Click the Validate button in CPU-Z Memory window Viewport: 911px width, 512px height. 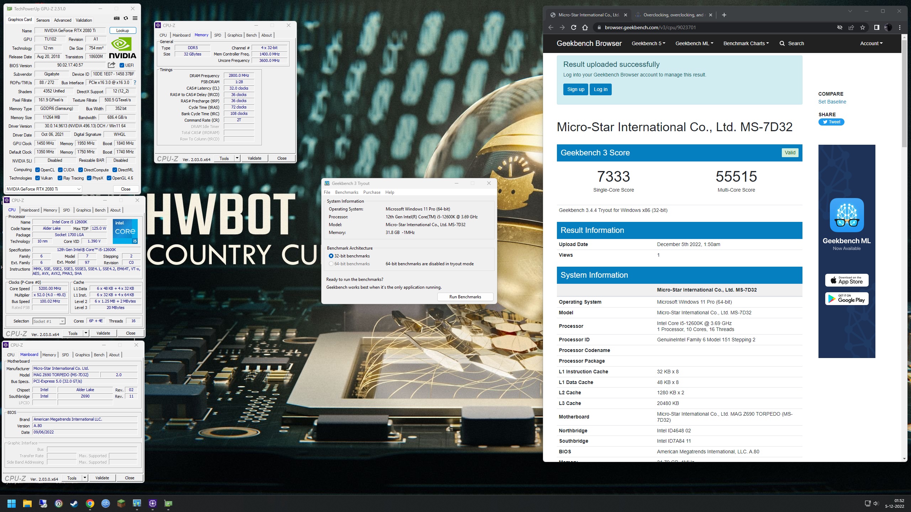(x=254, y=158)
